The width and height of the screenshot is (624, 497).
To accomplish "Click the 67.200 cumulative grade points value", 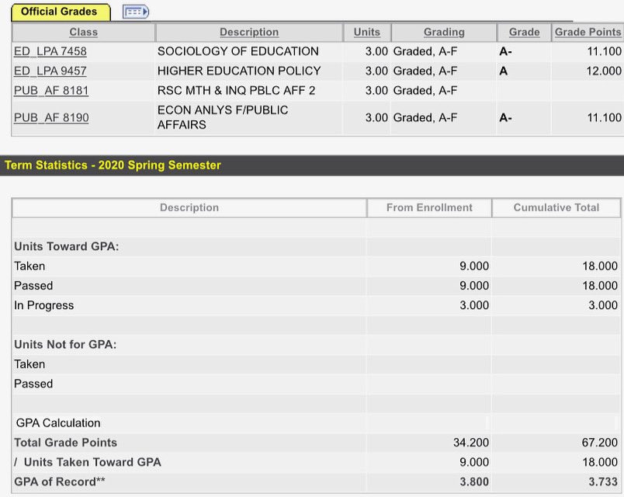I will (x=600, y=443).
